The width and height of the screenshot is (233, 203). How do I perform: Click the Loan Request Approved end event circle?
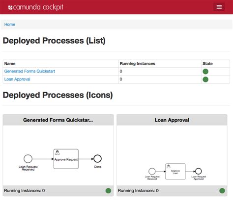[199, 171]
